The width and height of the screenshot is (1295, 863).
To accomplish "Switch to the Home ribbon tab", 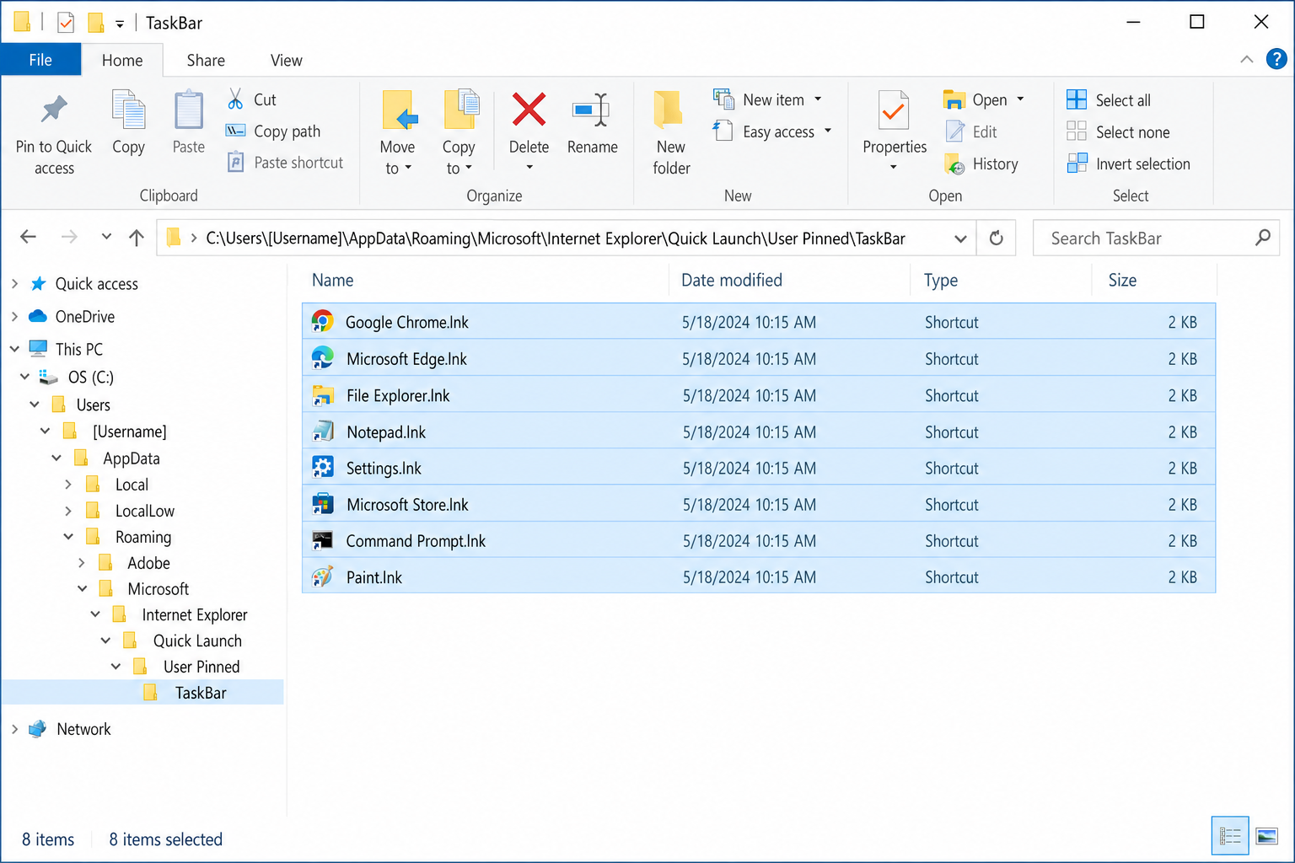I will [x=122, y=60].
